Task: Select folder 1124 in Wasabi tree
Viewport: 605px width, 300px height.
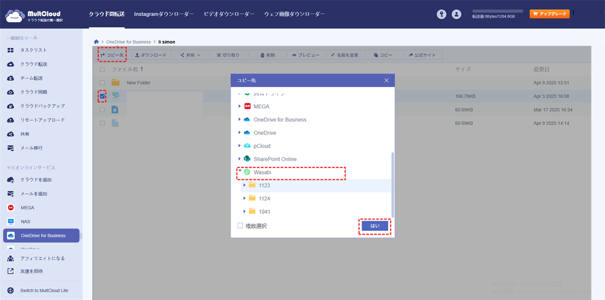Action: pos(264,198)
